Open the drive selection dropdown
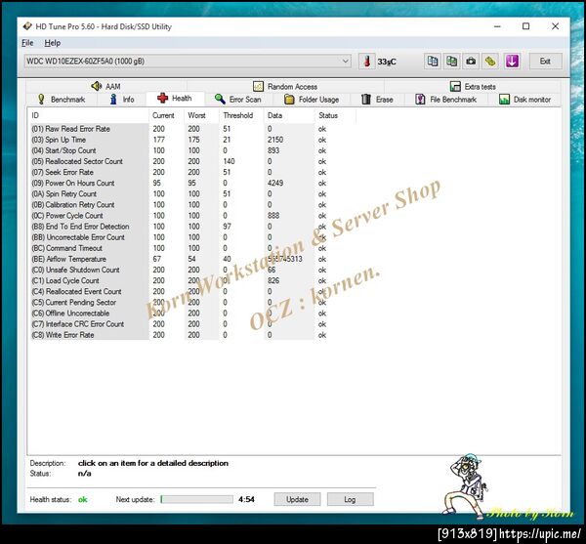Viewport: 586px width, 544px height. (x=188, y=61)
